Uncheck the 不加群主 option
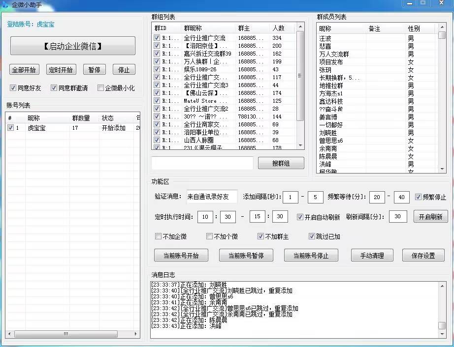The width and height of the screenshot is (454, 347). pyautogui.click(x=261, y=236)
